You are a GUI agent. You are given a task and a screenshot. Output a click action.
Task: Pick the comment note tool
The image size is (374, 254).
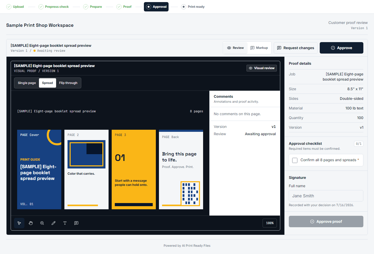tap(76, 223)
